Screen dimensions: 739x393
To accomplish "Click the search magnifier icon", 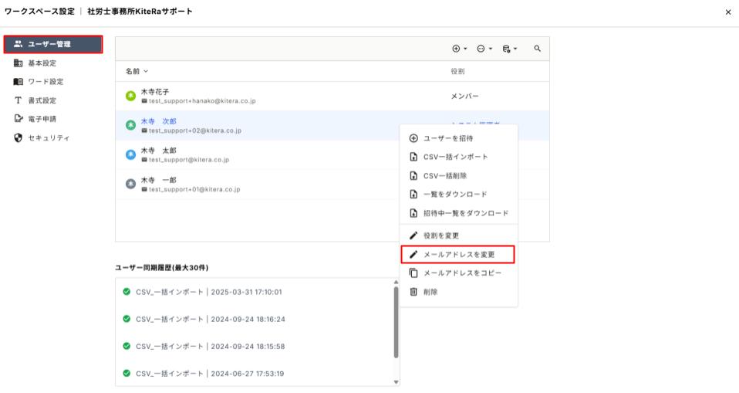I will (x=538, y=49).
